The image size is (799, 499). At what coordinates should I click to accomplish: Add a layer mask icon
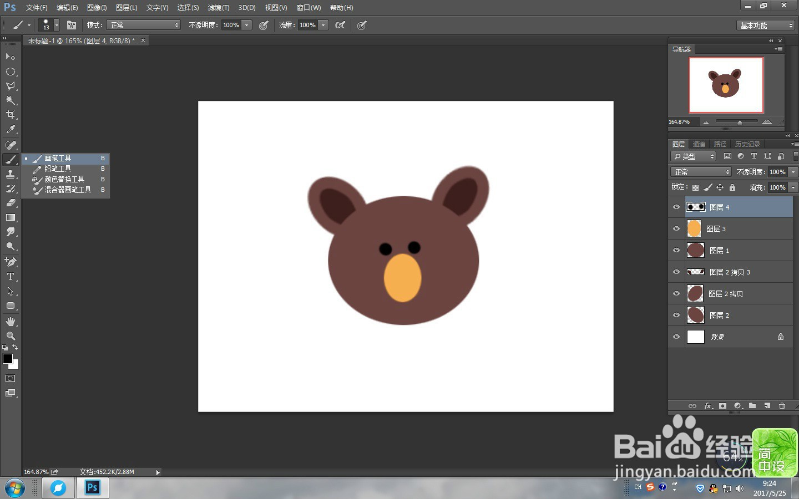(723, 406)
